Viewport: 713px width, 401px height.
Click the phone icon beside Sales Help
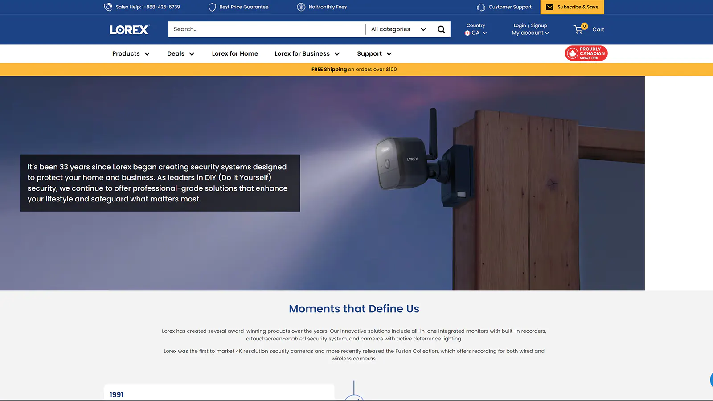coord(108,7)
